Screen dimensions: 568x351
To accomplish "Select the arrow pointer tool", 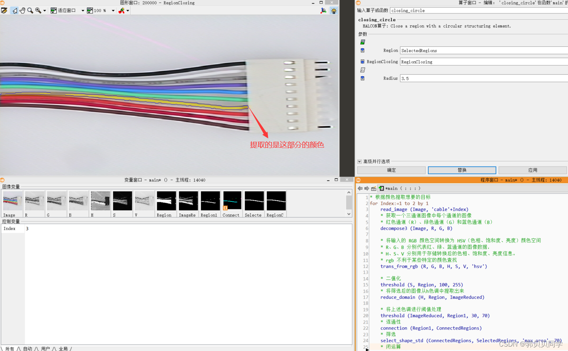I will coord(14,10).
